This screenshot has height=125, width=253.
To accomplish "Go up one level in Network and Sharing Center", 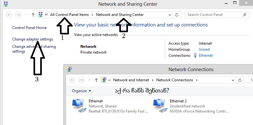I will point(33,15).
